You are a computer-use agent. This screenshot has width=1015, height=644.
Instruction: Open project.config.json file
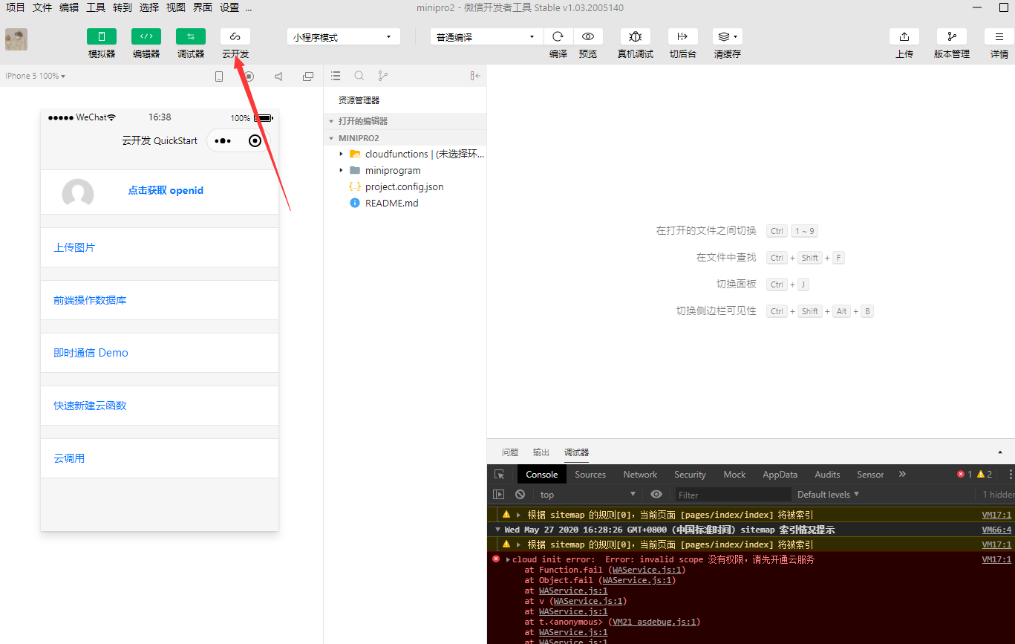point(405,186)
